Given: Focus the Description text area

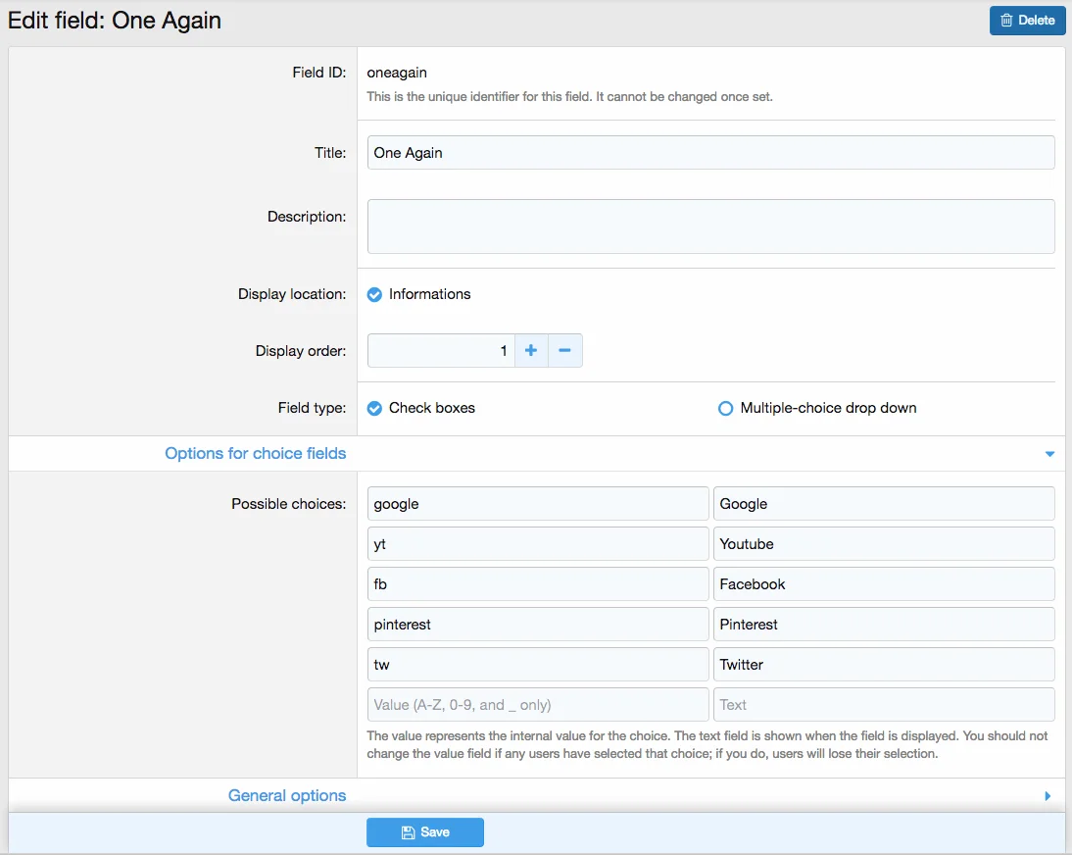Looking at the screenshot, I should (x=710, y=226).
